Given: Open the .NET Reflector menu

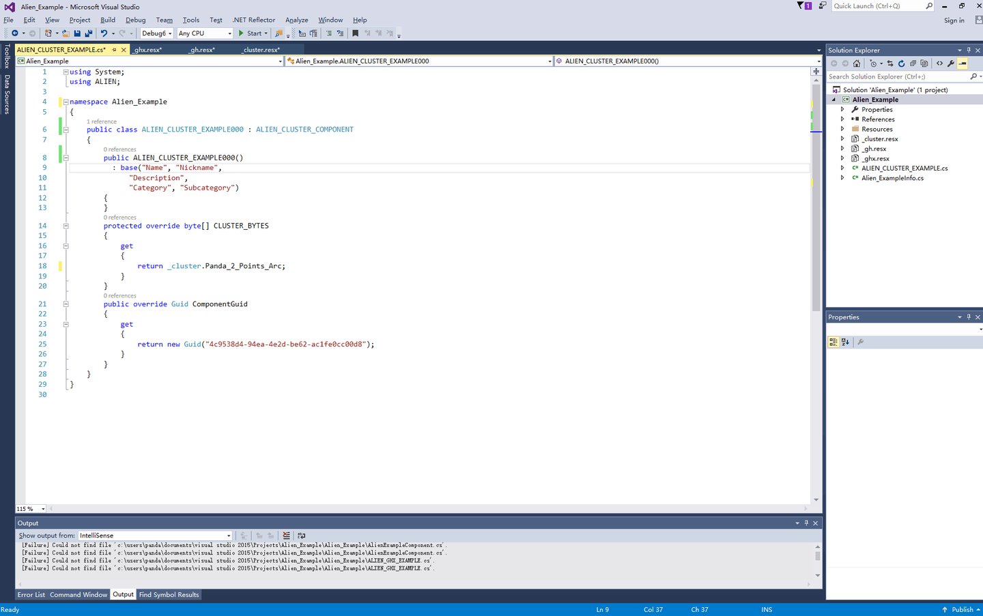Looking at the screenshot, I should pos(253,20).
